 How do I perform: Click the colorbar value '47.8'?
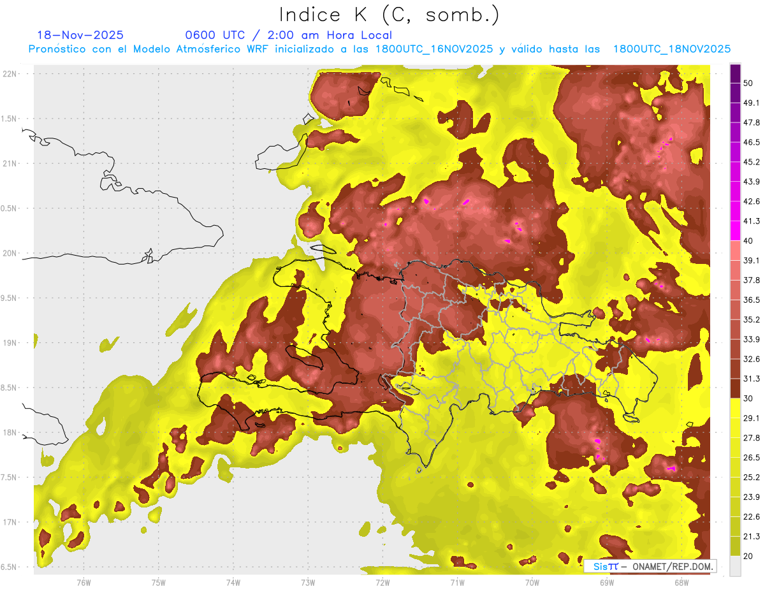click(752, 122)
